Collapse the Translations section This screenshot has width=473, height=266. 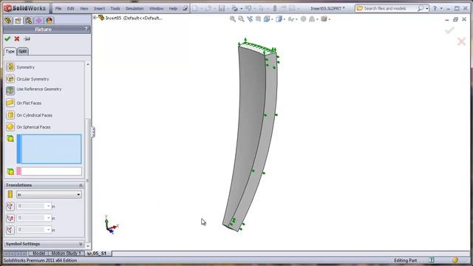coord(81,185)
